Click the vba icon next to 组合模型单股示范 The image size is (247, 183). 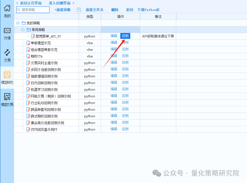pyautogui.click(x=28, y=50)
